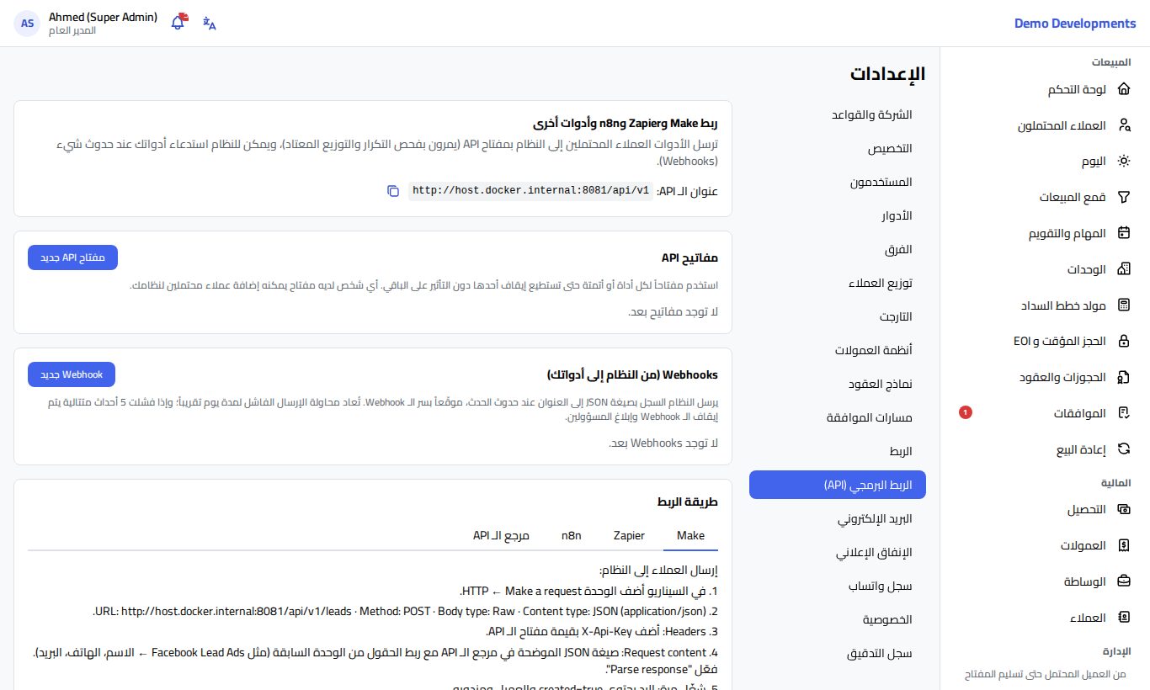Switch to the Make tab
The width and height of the screenshot is (1150, 690).
coord(690,536)
